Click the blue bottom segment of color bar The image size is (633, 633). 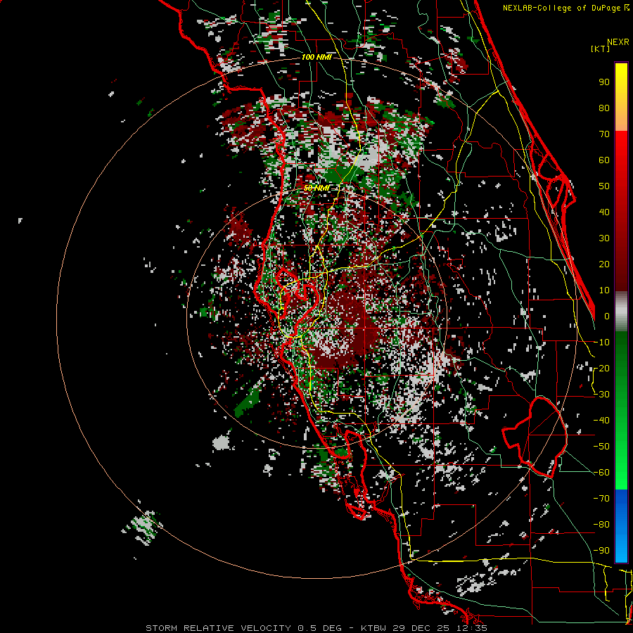(x=621, y=526)
